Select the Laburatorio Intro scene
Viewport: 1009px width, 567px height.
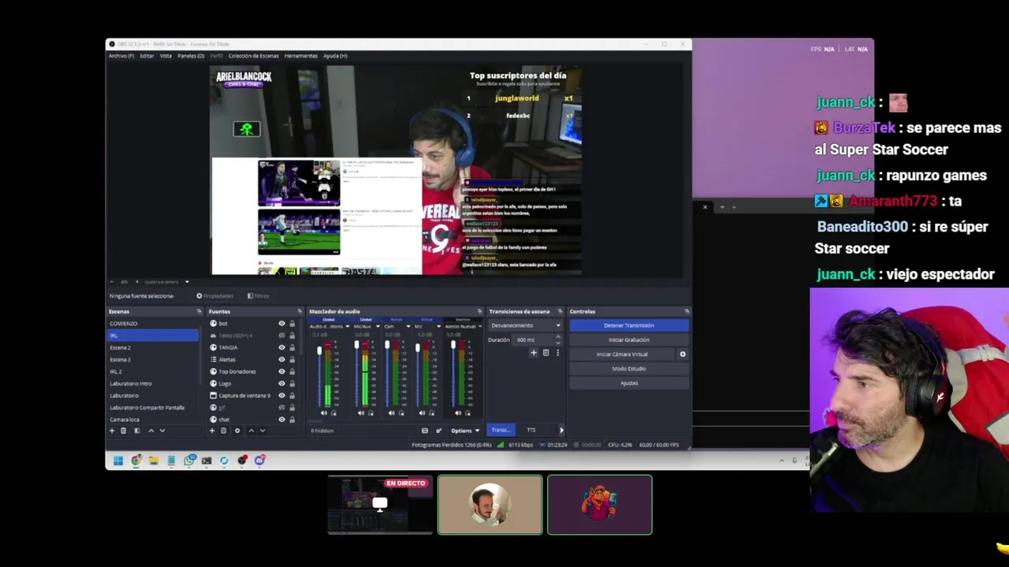tap(153, 384)
